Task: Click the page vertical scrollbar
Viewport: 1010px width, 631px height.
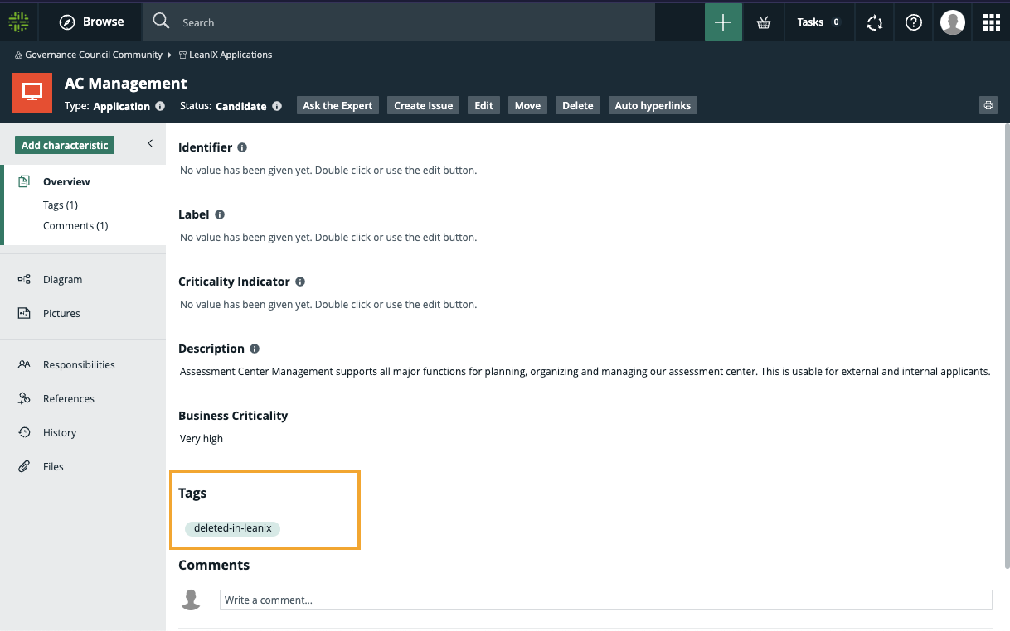Action: 1006,346
